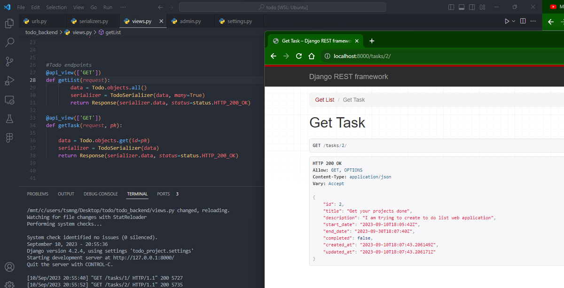Open the PORTS panel tab

click(x=164, y=194)
